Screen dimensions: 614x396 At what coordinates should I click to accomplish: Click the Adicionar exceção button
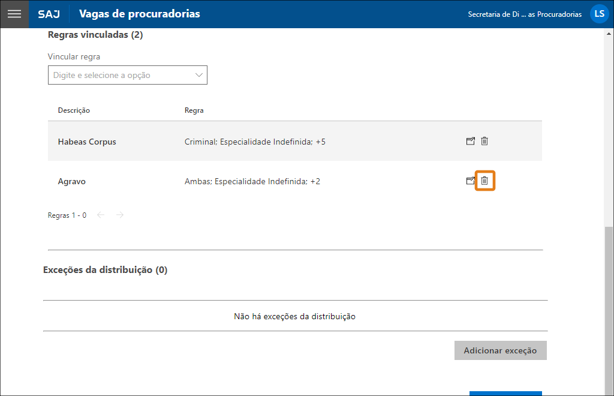pos(500,350)
